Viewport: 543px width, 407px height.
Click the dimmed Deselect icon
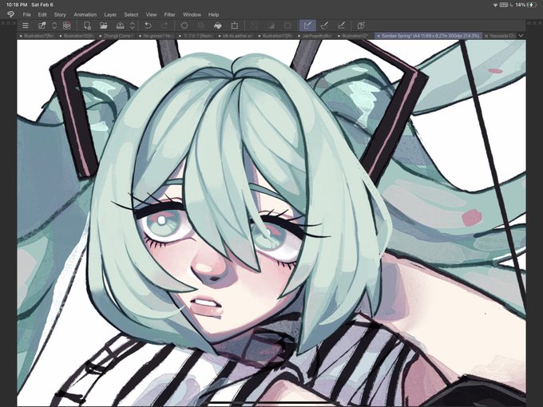(254, 26)
